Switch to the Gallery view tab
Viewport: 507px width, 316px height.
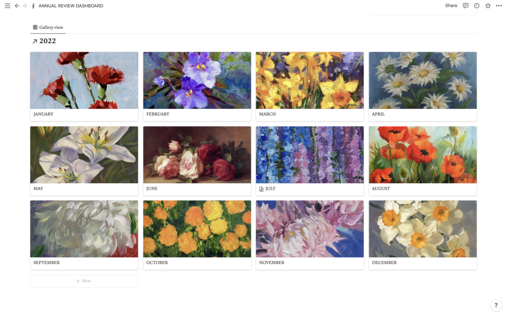coord(48,27)
